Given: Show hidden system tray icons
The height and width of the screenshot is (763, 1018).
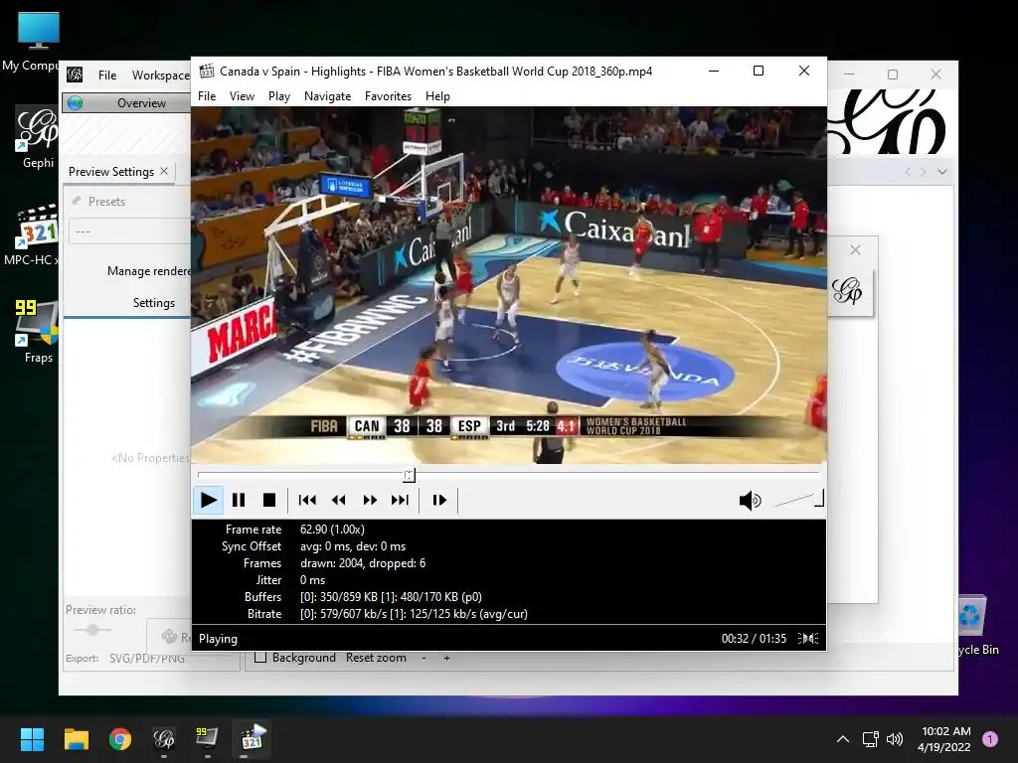Looking at the screenshot, I should (843, 739).
